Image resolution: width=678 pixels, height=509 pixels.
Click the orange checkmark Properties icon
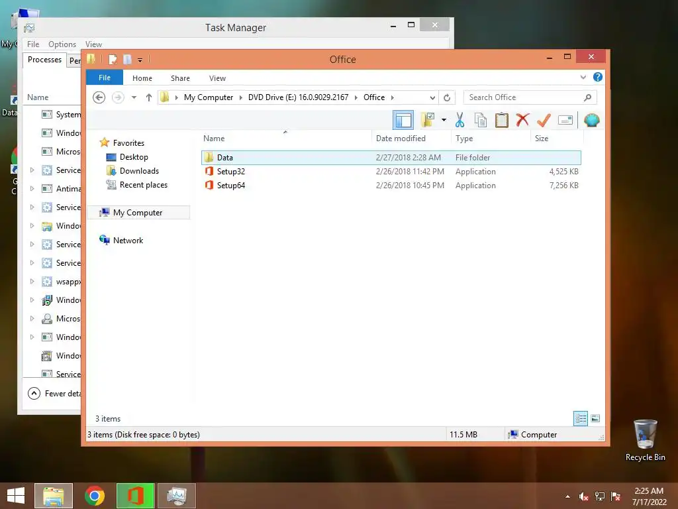pyautogui.click(x=544, y=120)
